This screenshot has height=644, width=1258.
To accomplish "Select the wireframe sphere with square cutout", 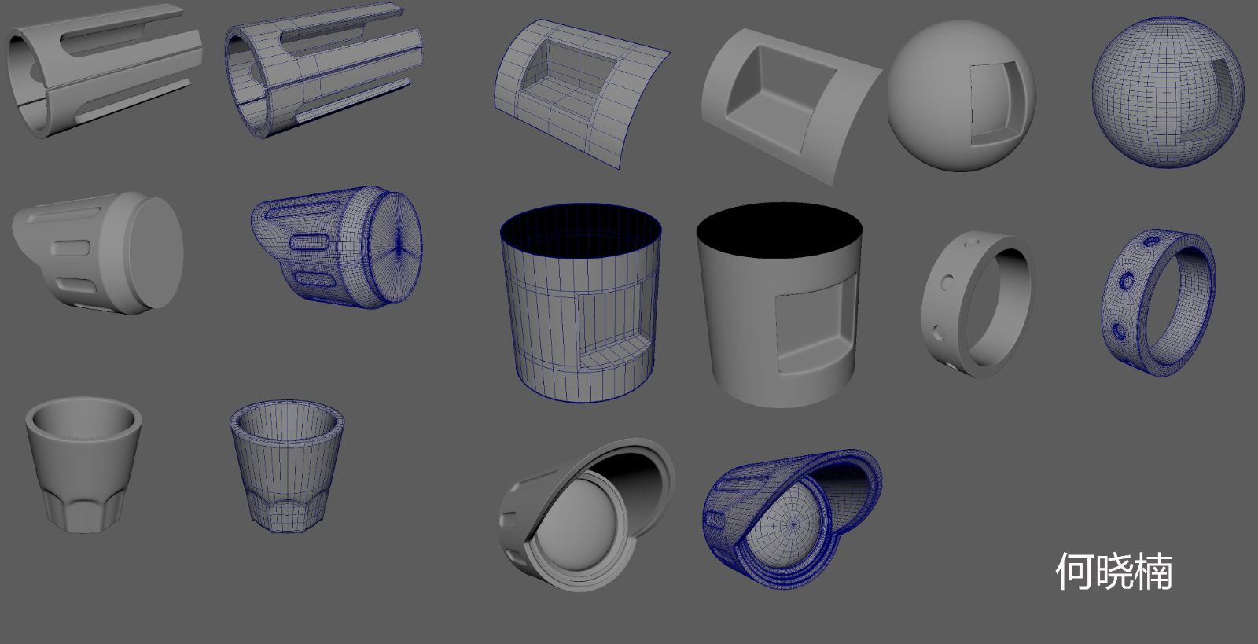I will click(x=1168, y=91).
